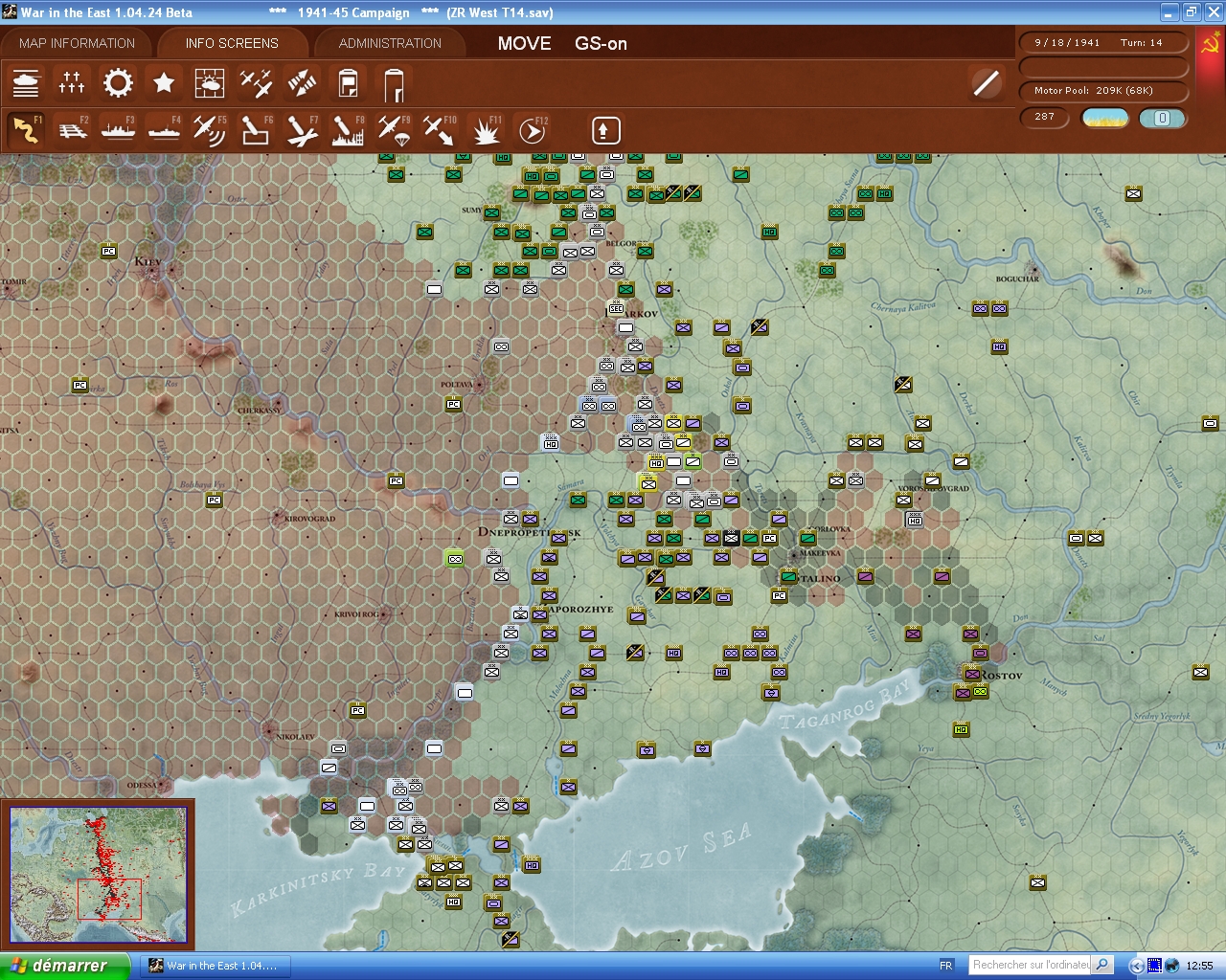This screenshot has width=1226, height=980.
Task: Click the diagonal slash button beside the date panel
Action: [x=987, y=83]
